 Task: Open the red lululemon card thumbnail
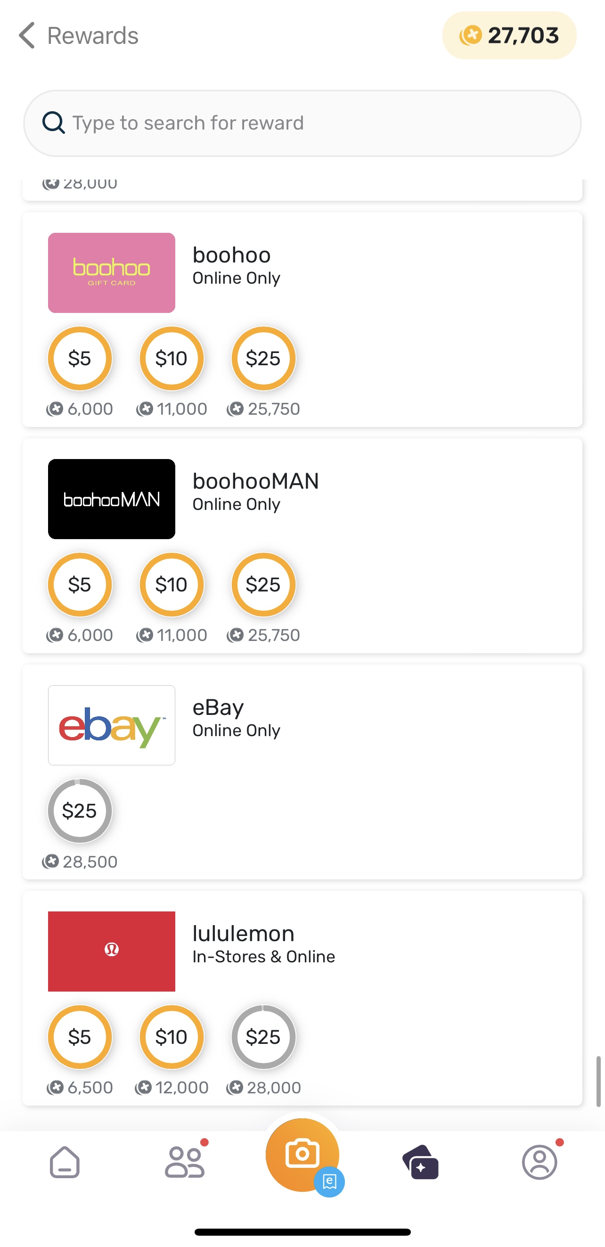(111, 951)
